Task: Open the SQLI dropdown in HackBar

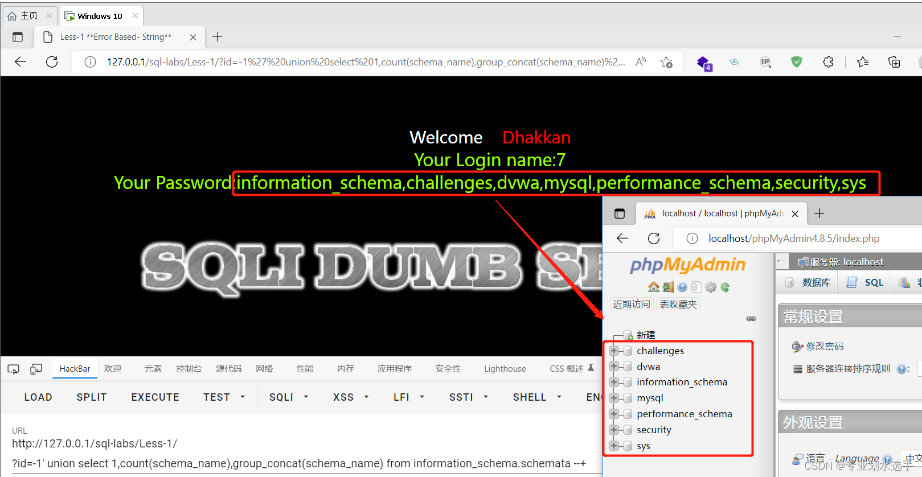Action: [x=289, y=397]
